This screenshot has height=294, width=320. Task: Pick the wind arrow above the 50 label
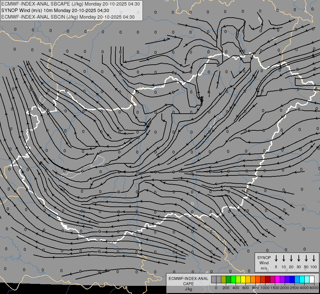point(306,258)
